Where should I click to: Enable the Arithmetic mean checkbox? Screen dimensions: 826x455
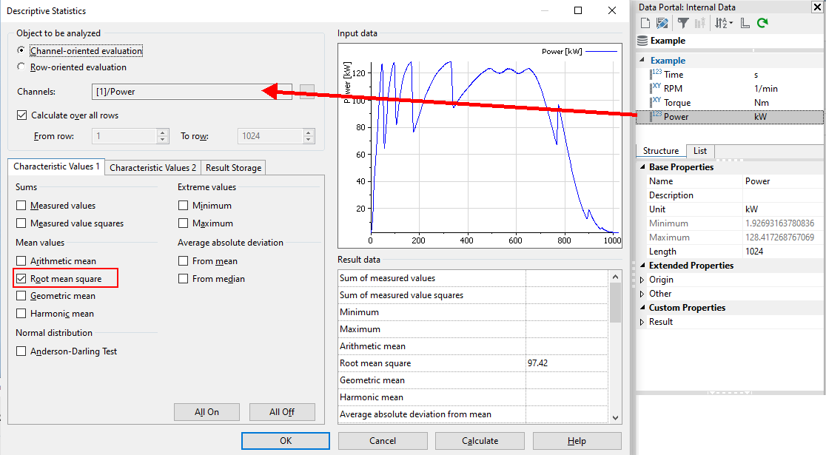pyautogui.click(x=21, y=261)
